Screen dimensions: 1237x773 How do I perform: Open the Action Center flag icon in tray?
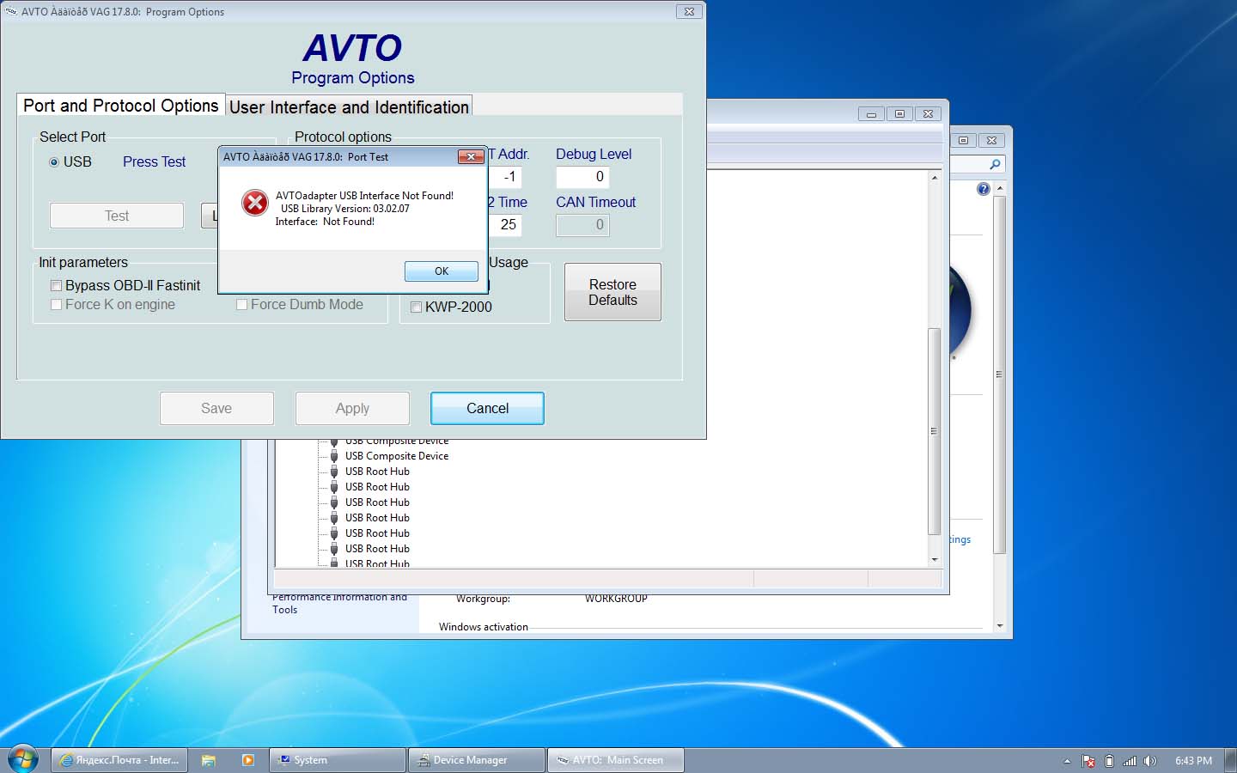1088,761
